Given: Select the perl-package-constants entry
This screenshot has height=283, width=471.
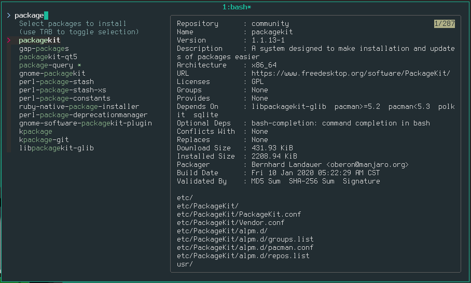Looking at the screenshot, I should (65, 98).
